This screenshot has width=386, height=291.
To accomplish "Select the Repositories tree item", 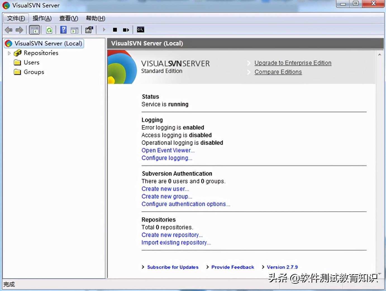I will 41,53.
